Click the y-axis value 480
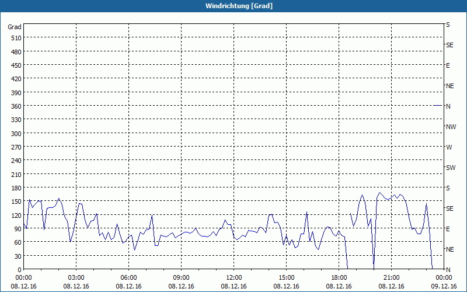 [x=16, y=52]
